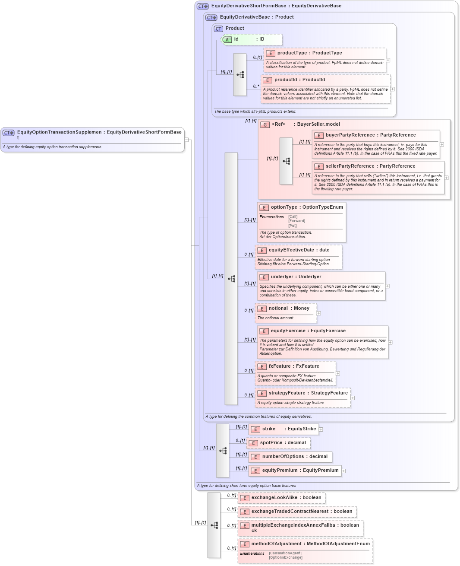Expand the notional element
Screen dimensions: 460x566
[x=319, y=313]
